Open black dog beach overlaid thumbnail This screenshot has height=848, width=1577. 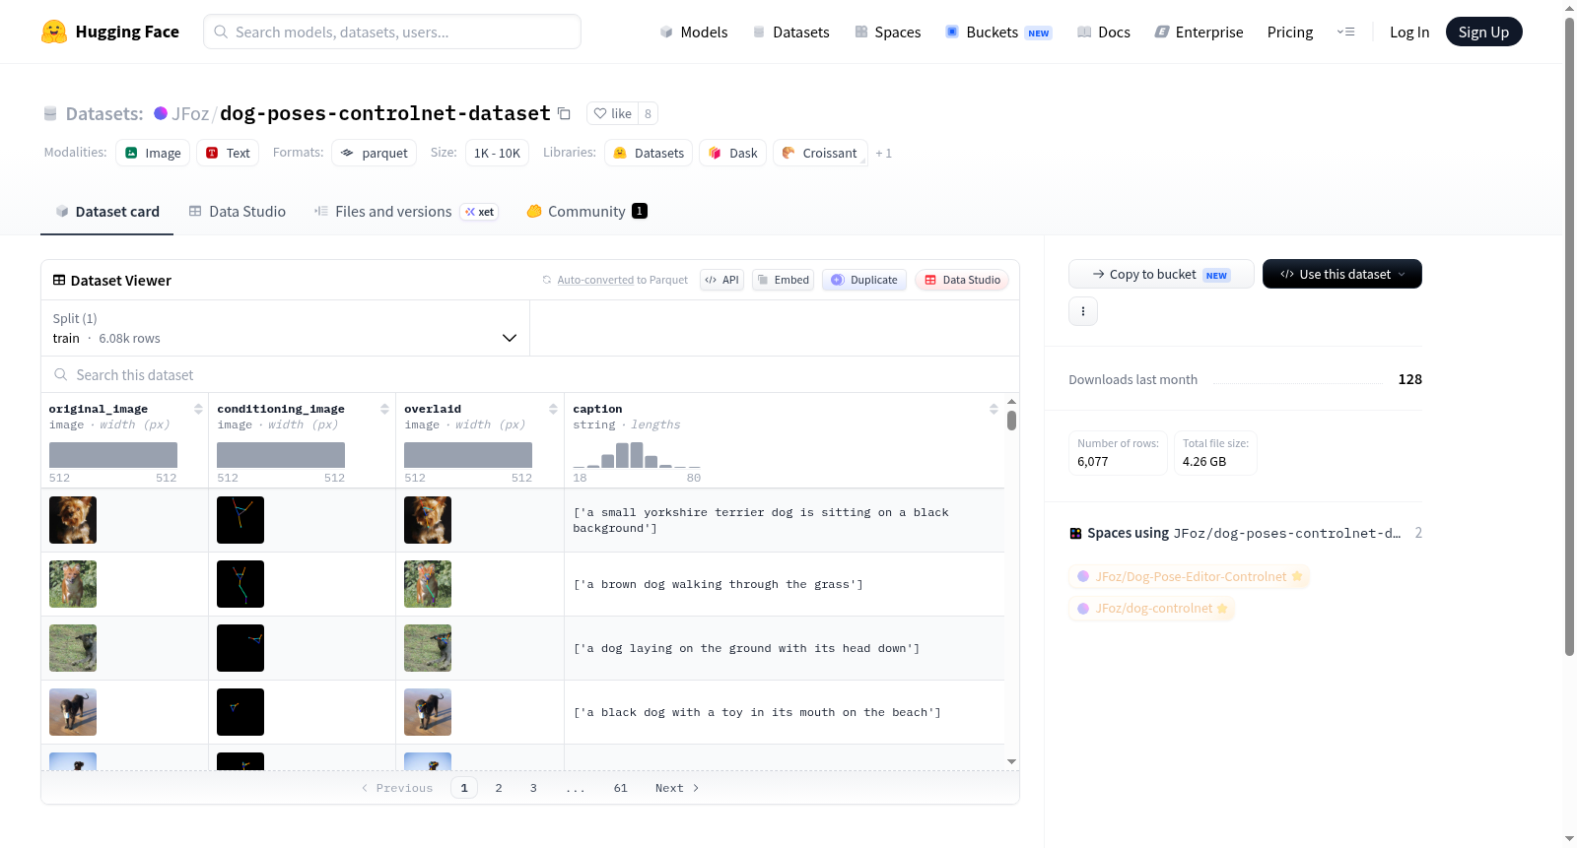pos(428,712)
